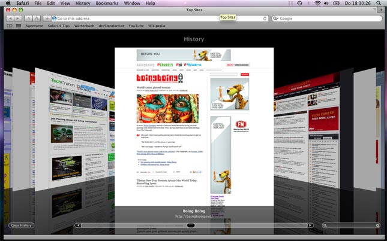This screenshot has width=387, height=241.
Task: Open the Wikipedia bookmark
Action: 157,26
